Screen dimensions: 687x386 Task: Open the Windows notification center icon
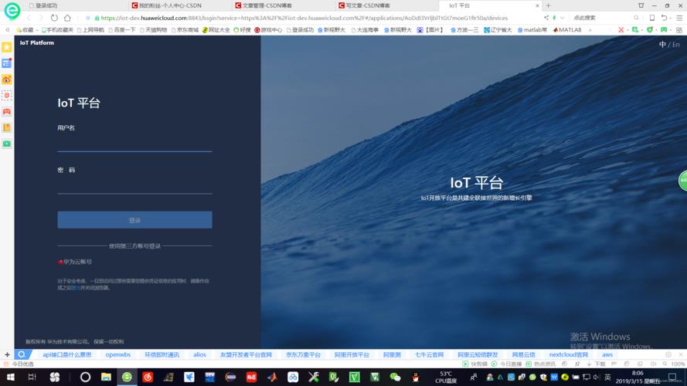(x=672, y=378)
